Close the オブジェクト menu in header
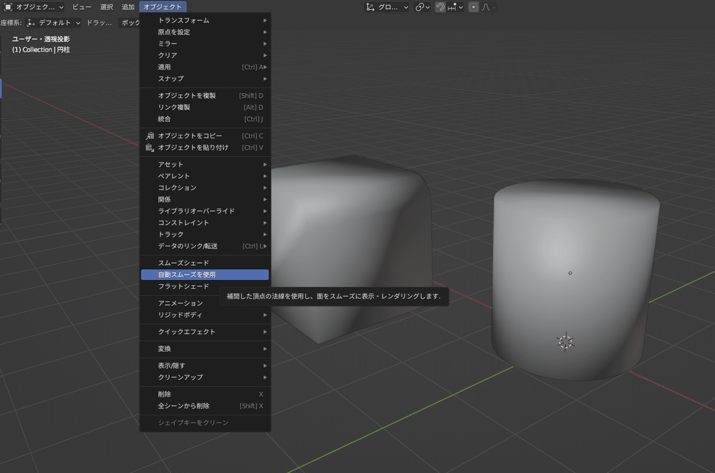Screen dimensions: 715x473 pyautogui.click(x=163, y=7)
